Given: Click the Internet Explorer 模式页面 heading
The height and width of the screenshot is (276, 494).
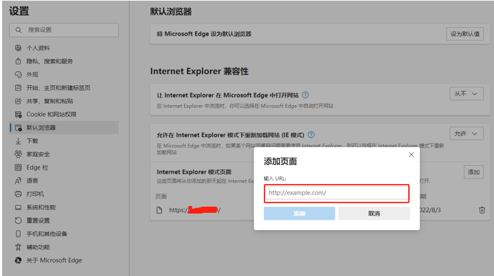Looking at the screenshot, I should tap(194, 172).
